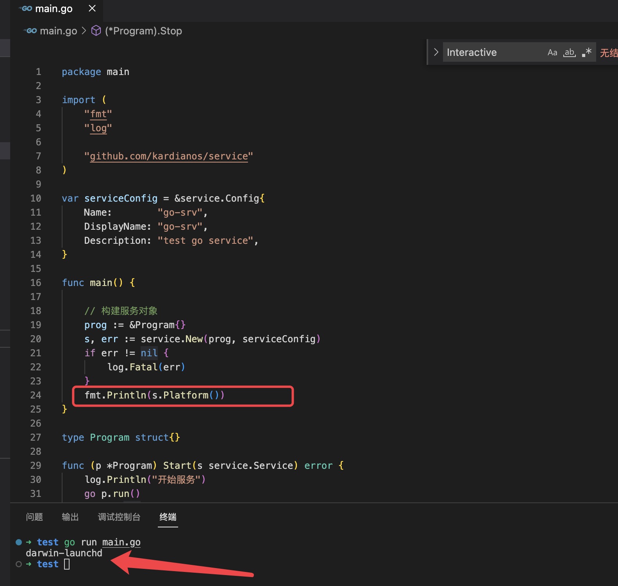Expand the replace field with the find-widget chevron
Viewport: 618px width, 586px height.
[436, 52]
